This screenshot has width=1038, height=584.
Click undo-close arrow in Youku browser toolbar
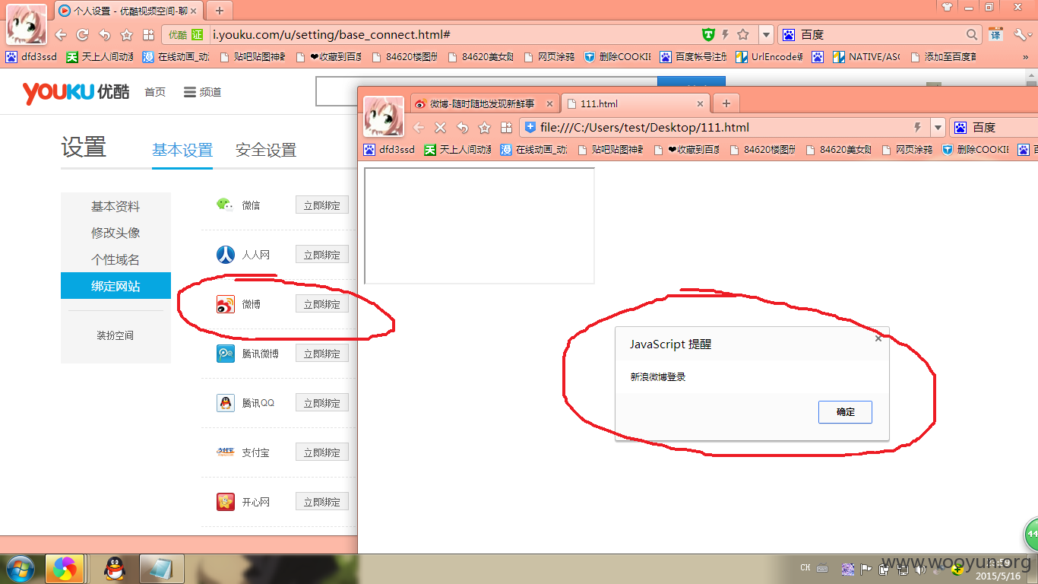tap(105, 35)
